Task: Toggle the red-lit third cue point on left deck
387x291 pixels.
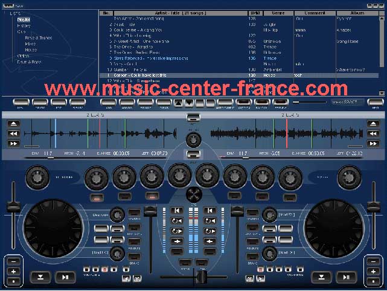Action: (104, 269)
